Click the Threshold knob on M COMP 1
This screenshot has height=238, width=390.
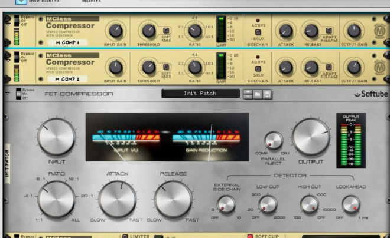(149, 31)
